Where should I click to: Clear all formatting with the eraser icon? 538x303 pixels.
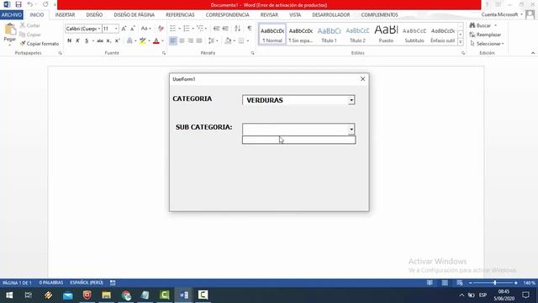tap(161, 29)
